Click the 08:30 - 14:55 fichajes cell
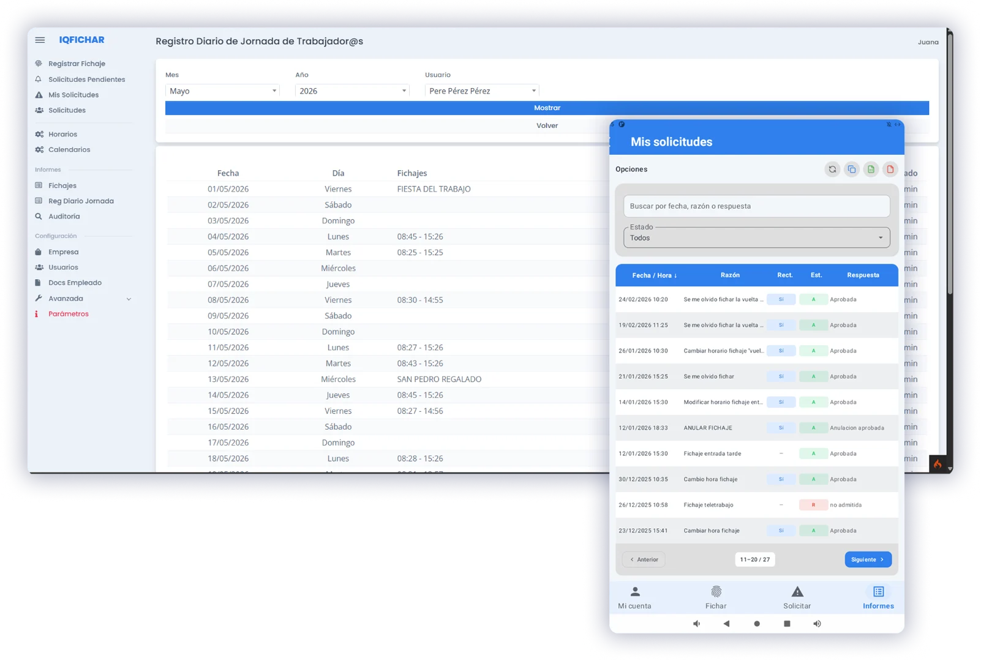 coord(420,300)
